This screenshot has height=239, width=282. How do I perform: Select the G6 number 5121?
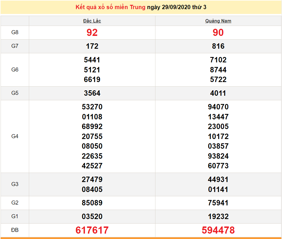tap(92, 70)
